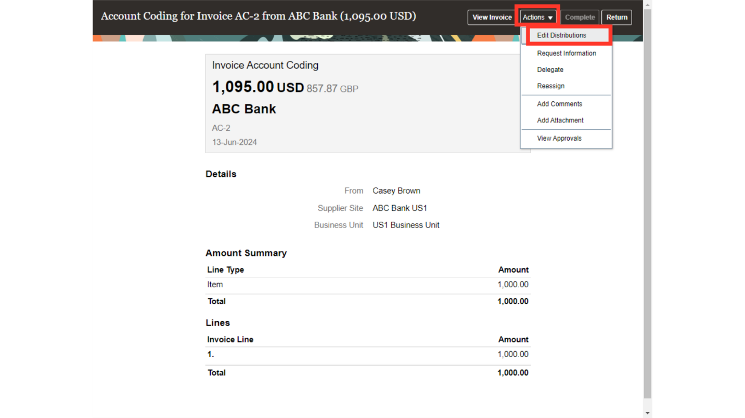
Task: Click the From value Casey Brown
Action: point(396,191)
